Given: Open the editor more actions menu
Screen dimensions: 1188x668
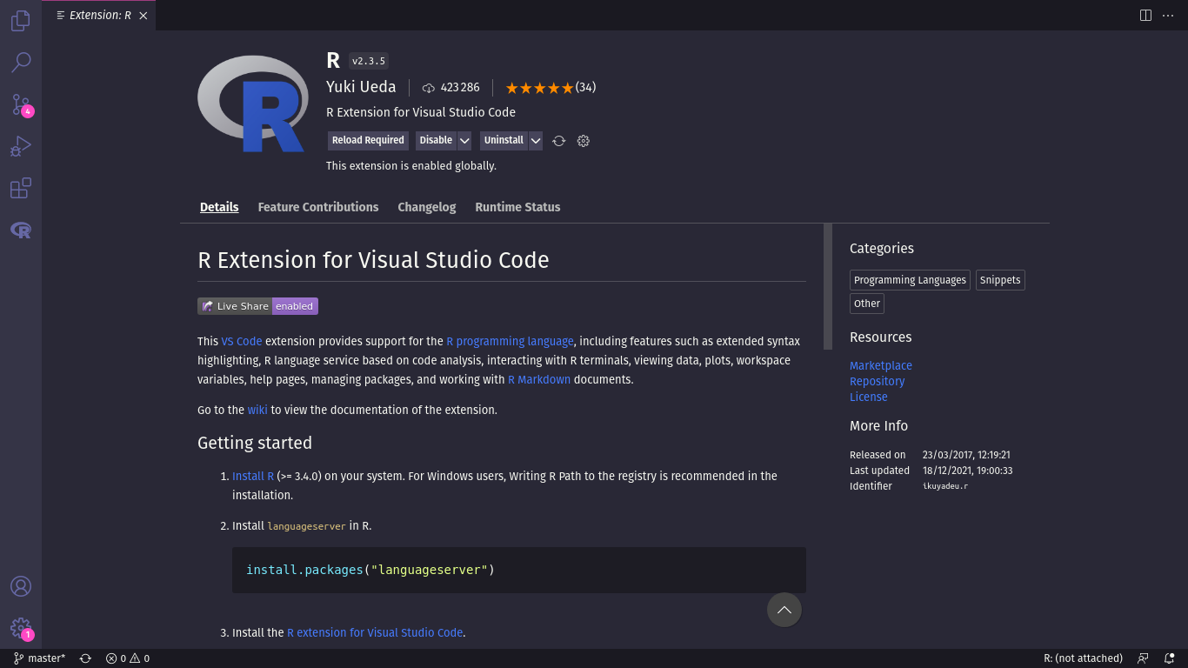Looking at the screenshot, I should click(1168, 15).
